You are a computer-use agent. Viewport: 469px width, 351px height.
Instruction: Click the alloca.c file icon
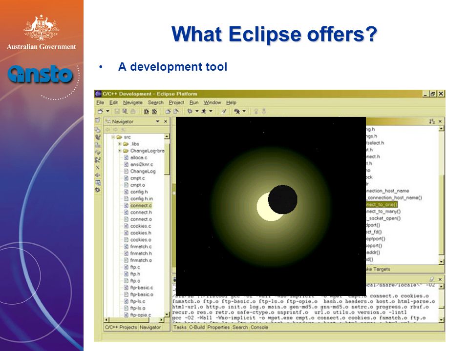[x=126, y=157]
